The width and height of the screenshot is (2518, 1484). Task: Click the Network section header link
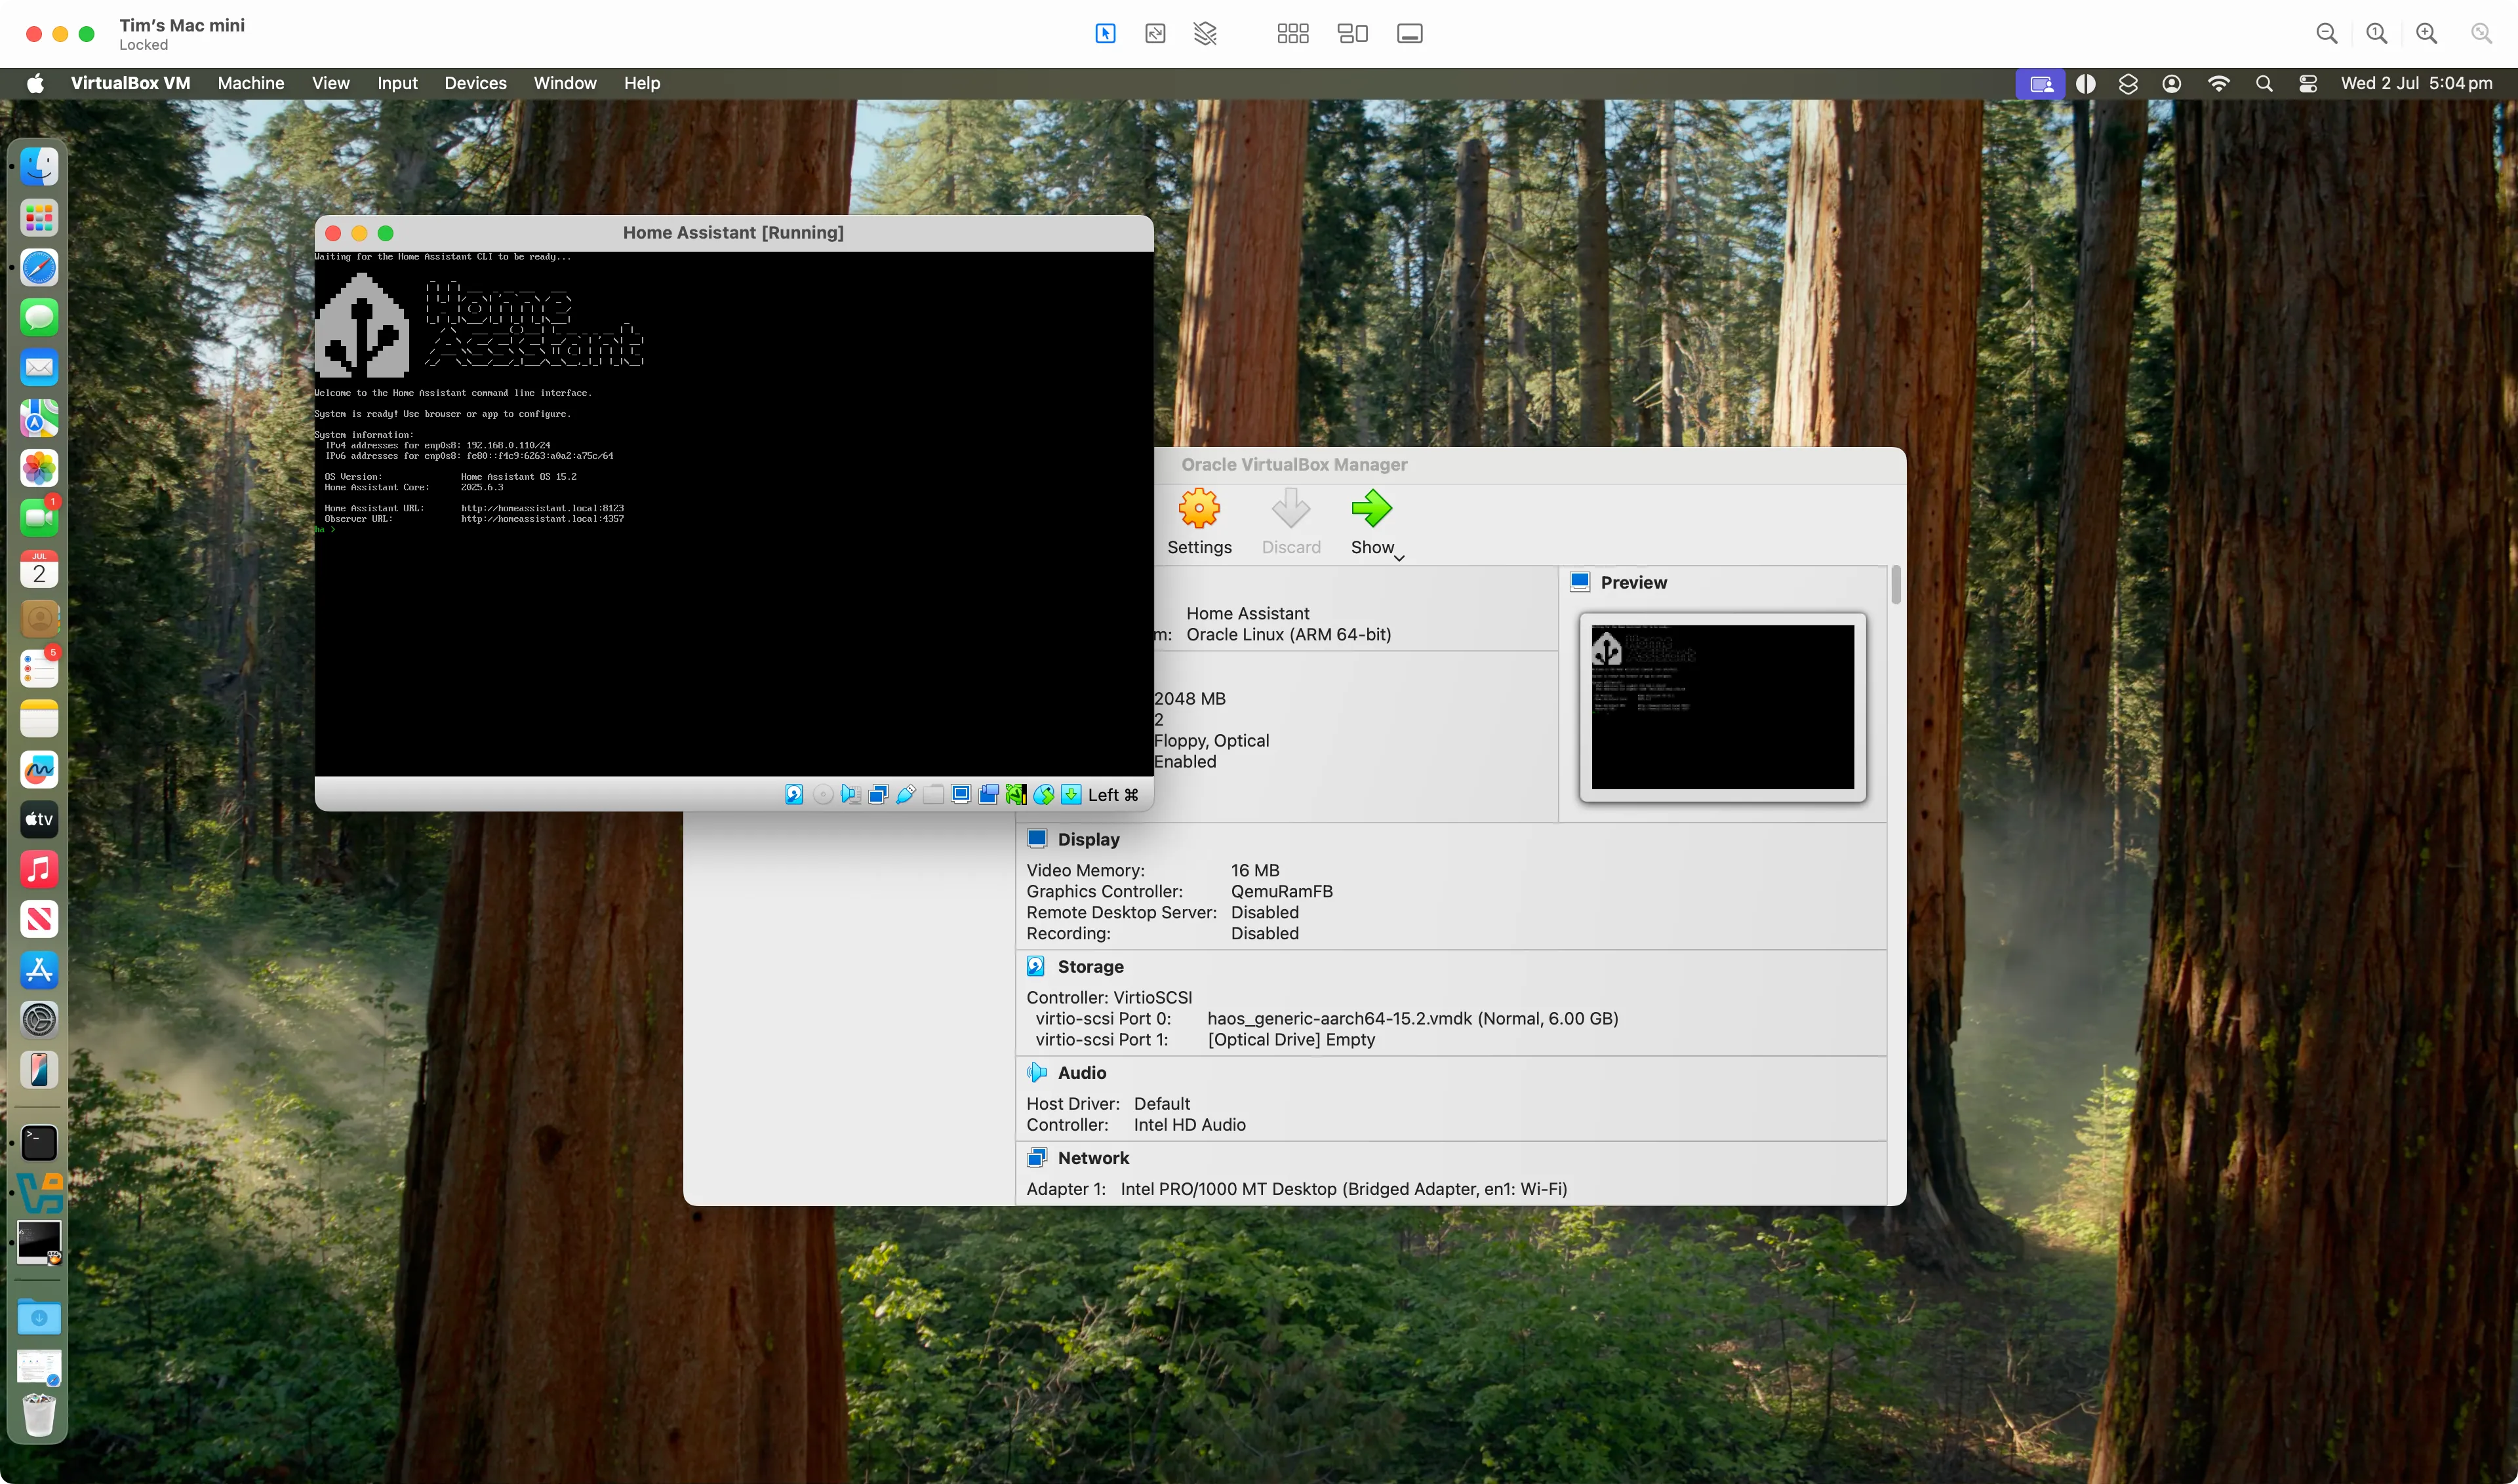pos(1094,1157)
